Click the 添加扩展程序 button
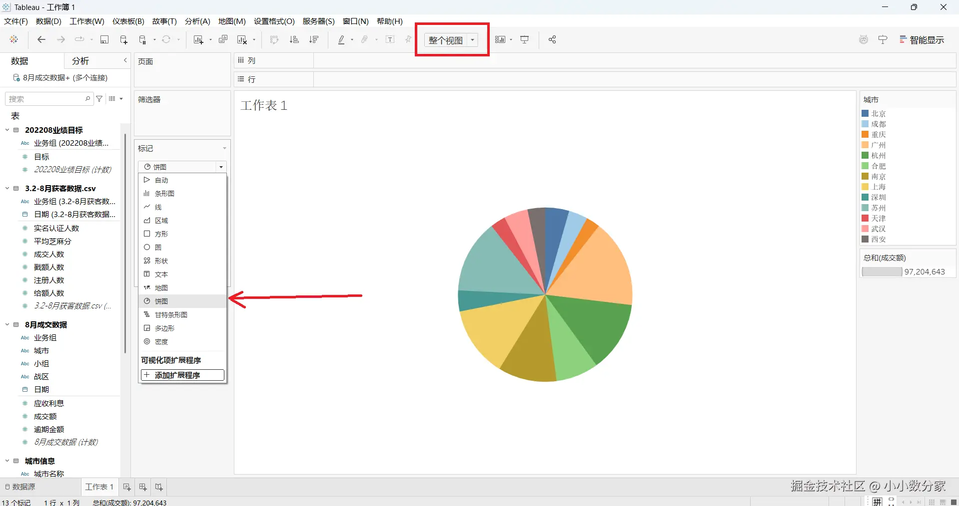The image size is (959, 506). coord(182,375)
